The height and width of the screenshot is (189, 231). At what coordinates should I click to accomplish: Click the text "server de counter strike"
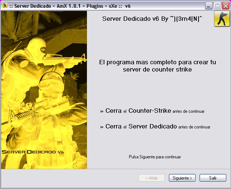[158, 69]
